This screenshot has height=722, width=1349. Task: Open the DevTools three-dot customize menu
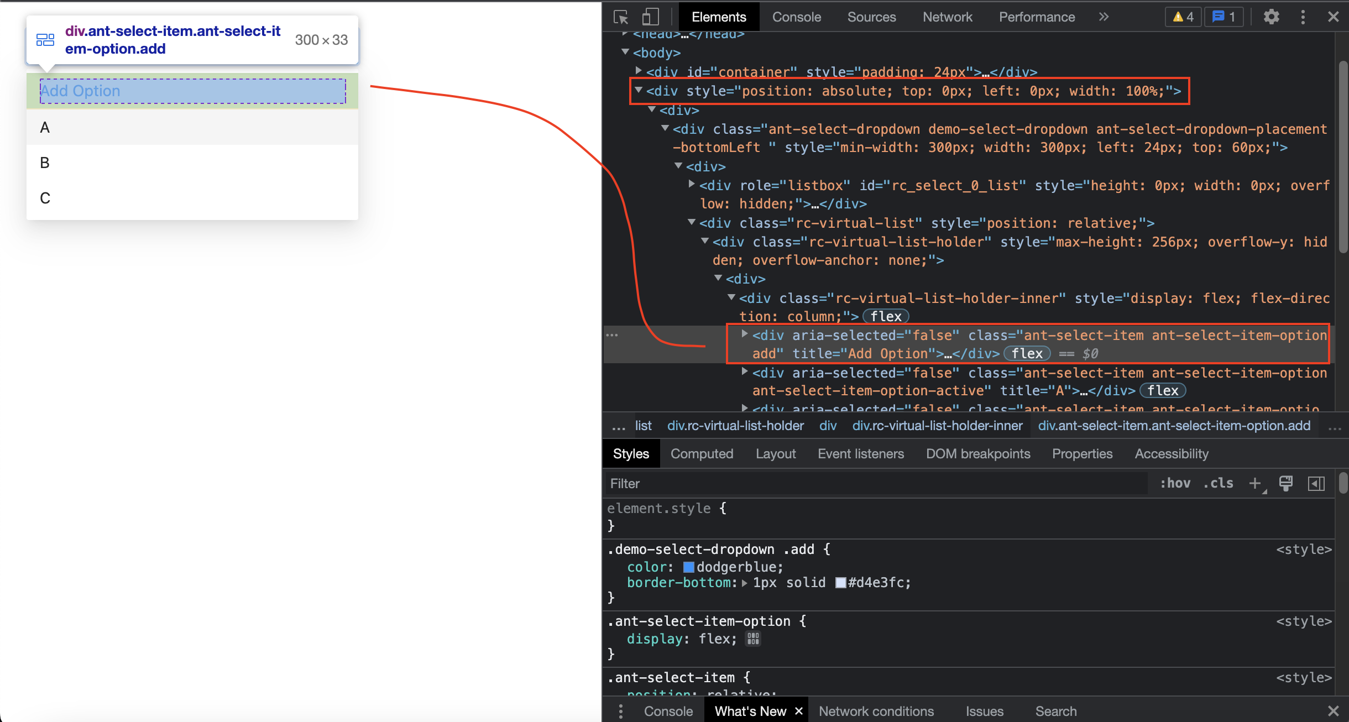pyautogui.click(x=1303, y=17)
